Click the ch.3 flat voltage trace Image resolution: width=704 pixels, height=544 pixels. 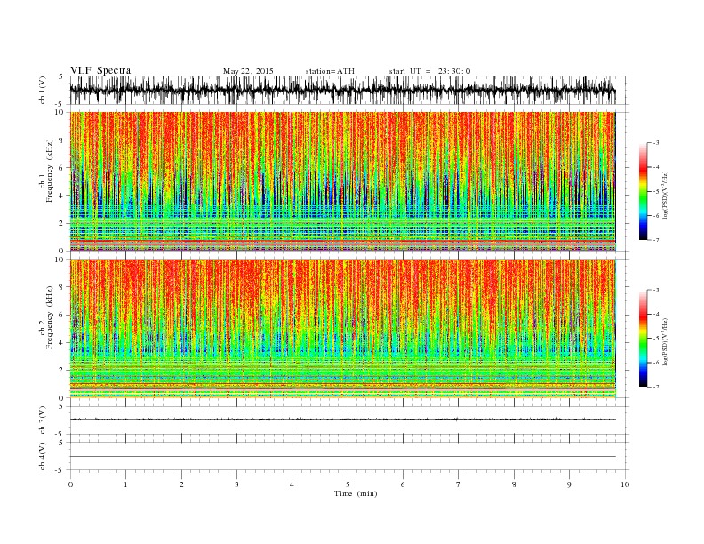342,420
